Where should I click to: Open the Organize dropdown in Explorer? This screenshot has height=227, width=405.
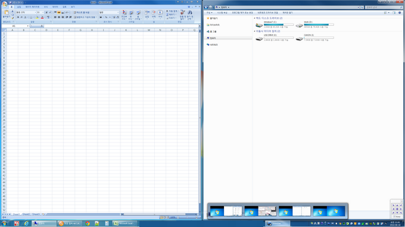click(209, 12)
